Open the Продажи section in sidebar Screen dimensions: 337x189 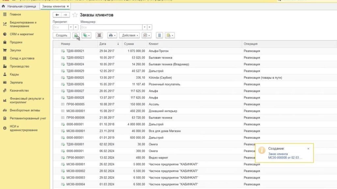click(16, 42)
